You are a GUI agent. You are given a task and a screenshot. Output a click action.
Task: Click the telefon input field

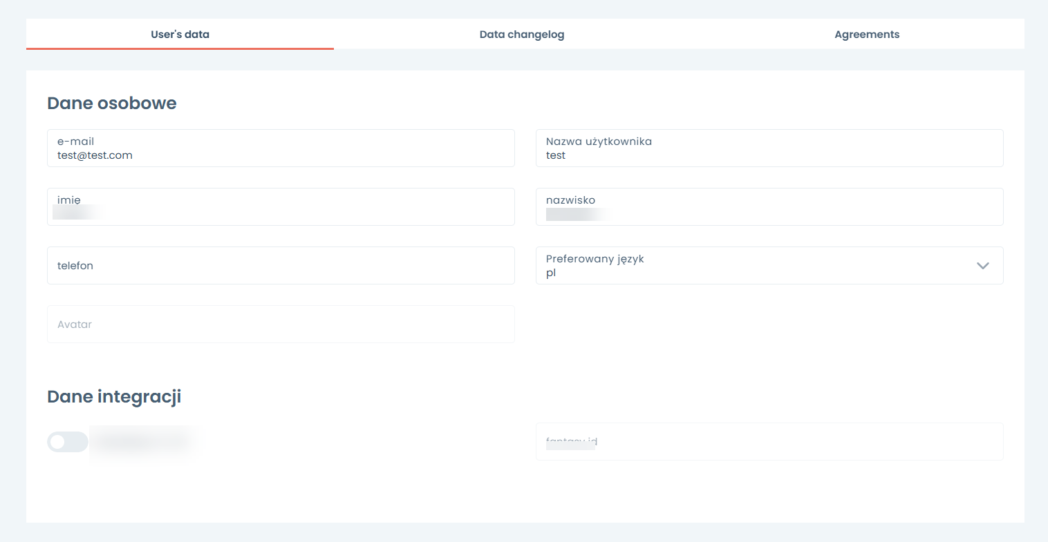tap(281, 266)
